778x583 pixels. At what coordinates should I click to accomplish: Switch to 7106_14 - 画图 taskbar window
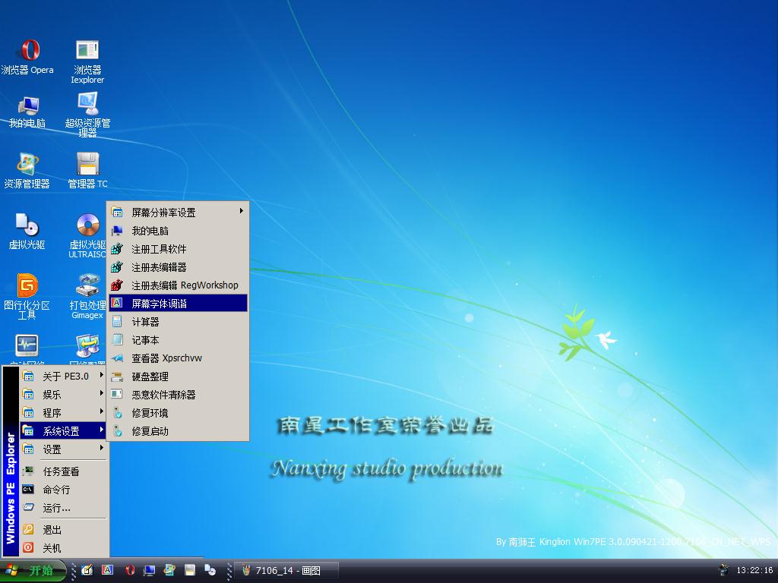pyautogui.click(x=286, y=571)
